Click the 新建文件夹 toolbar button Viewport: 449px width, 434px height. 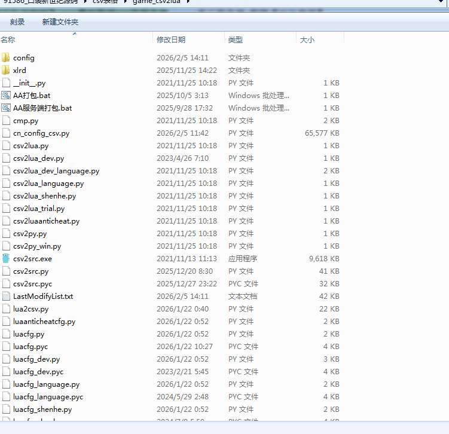tap(60, 22)
